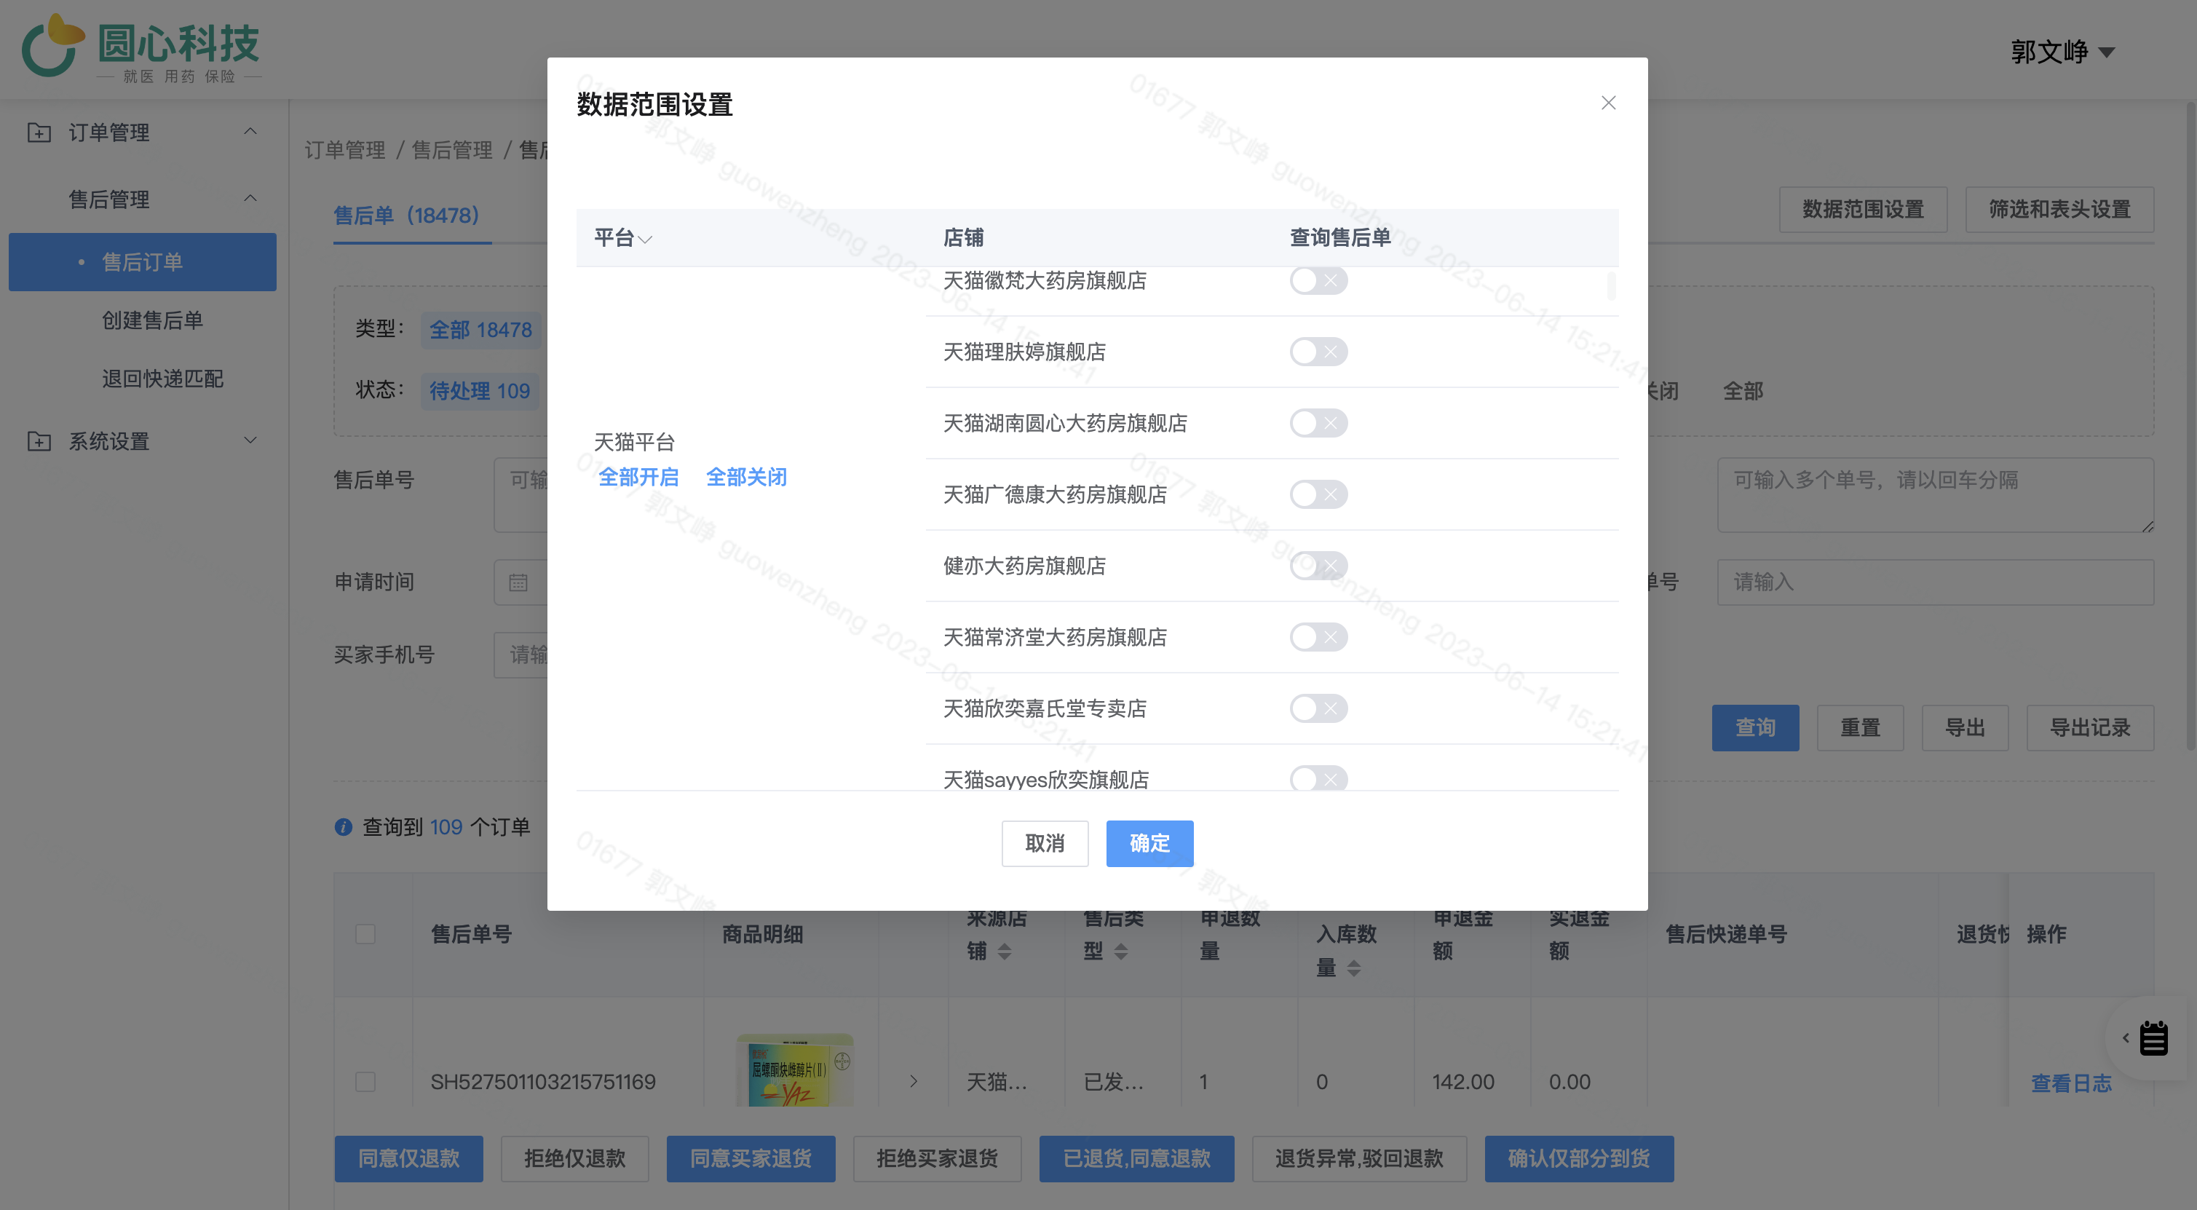Close the 数据范围设置 dialog with X
The width and height of the screenshot is (2197, 1210).
[x=1609, y=103]
